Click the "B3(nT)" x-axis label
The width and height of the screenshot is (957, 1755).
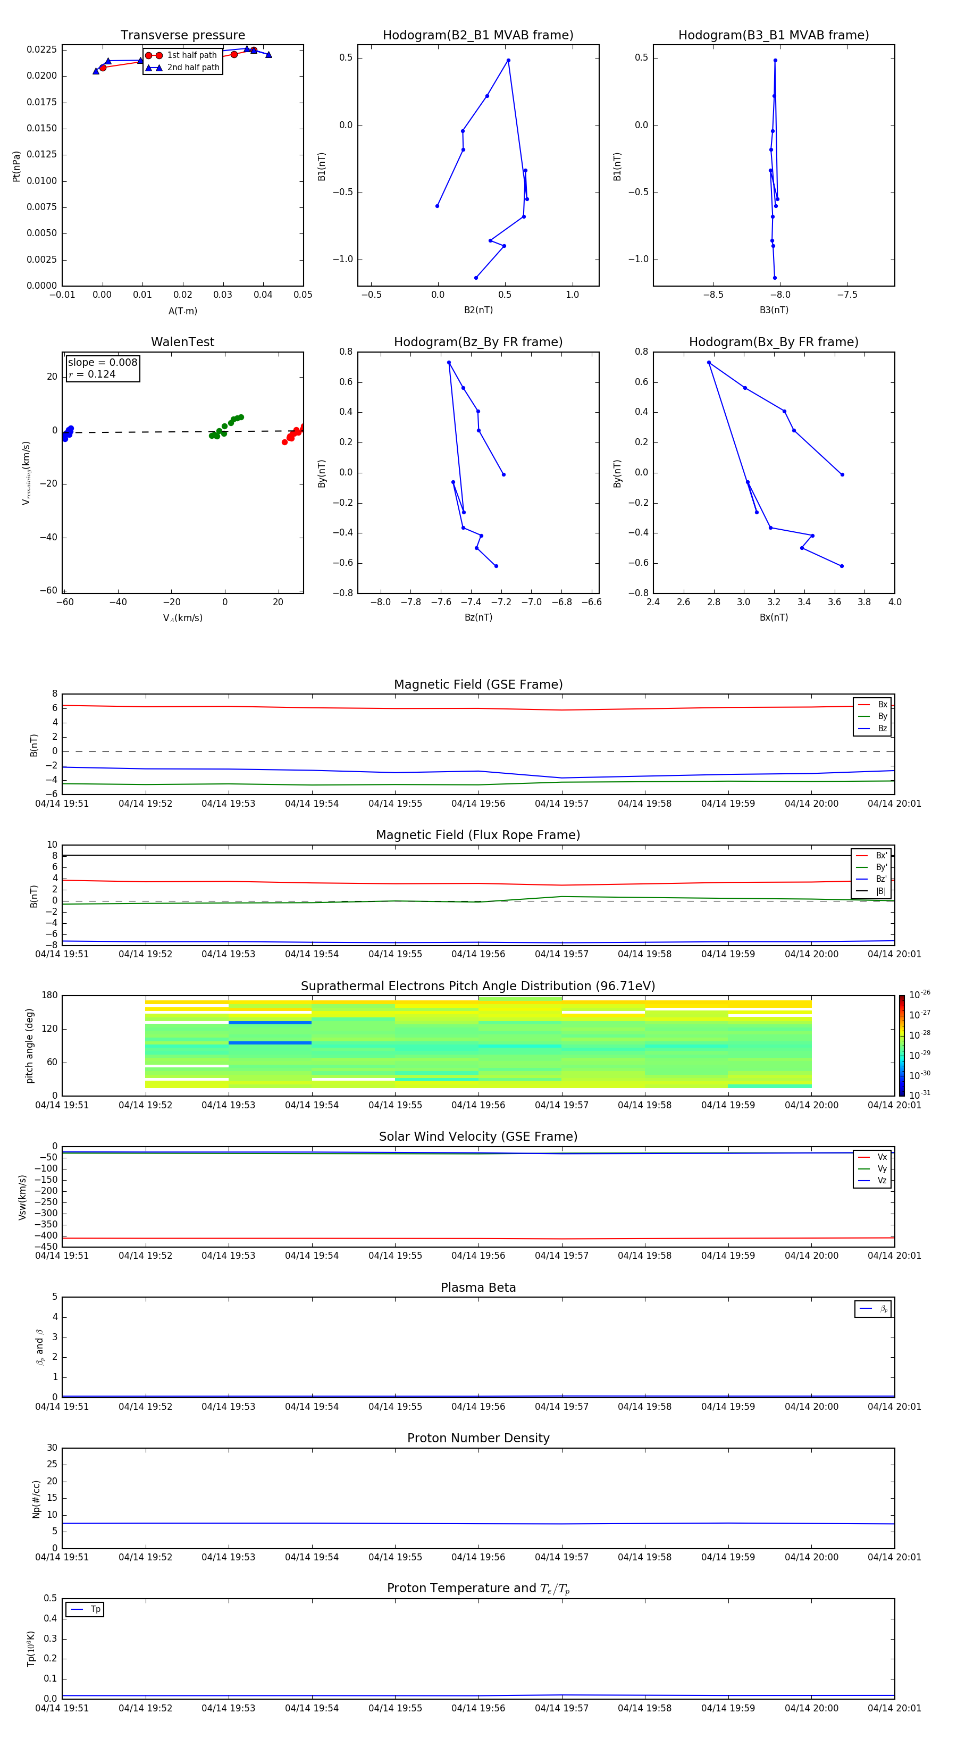pyautogui.click(x=774, y=310)
